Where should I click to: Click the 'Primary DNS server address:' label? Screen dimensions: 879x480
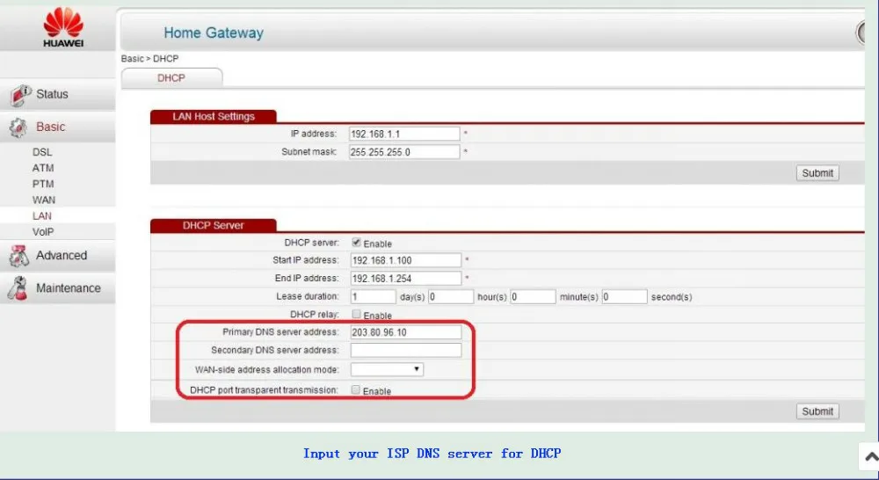pos(280,332)
